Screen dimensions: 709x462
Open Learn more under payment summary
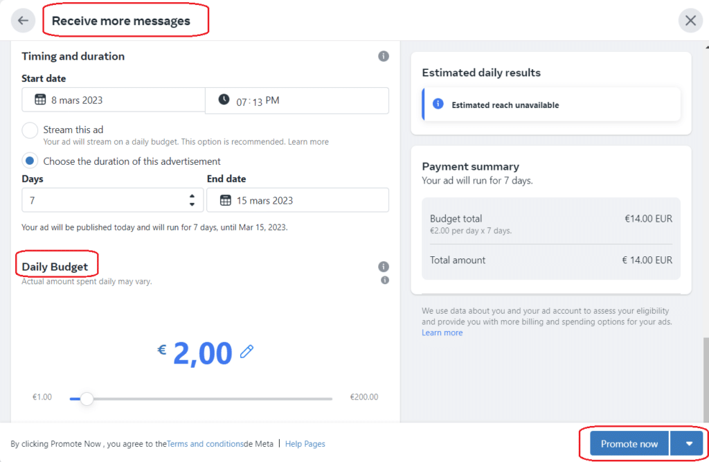click(442, 332)
